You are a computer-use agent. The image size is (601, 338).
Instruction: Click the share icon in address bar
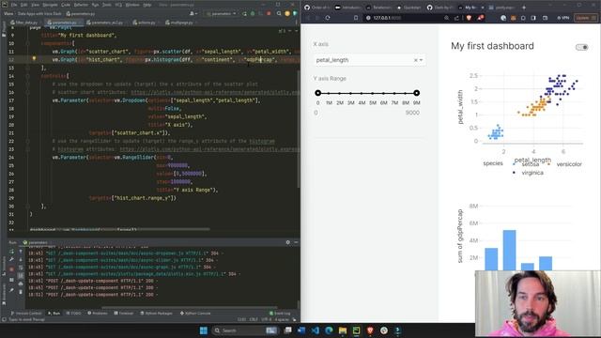click(456, 18)
